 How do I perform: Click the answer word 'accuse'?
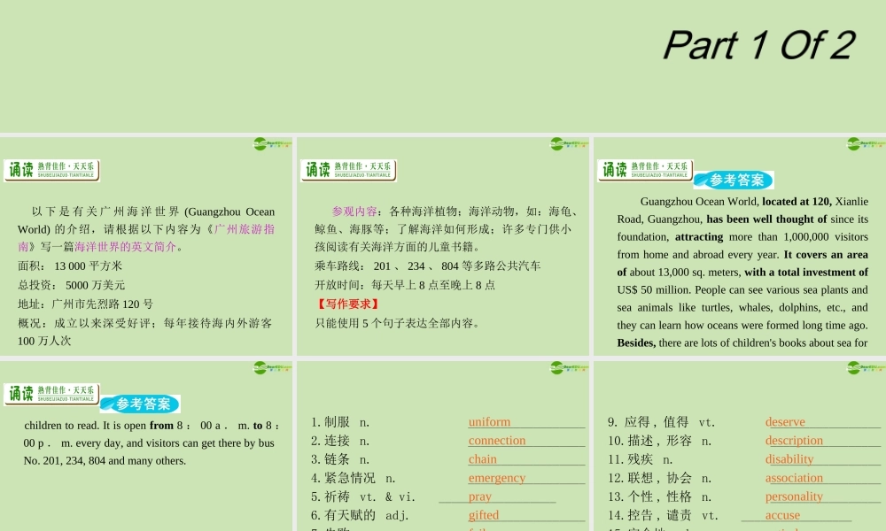click(x=782, y=515)
